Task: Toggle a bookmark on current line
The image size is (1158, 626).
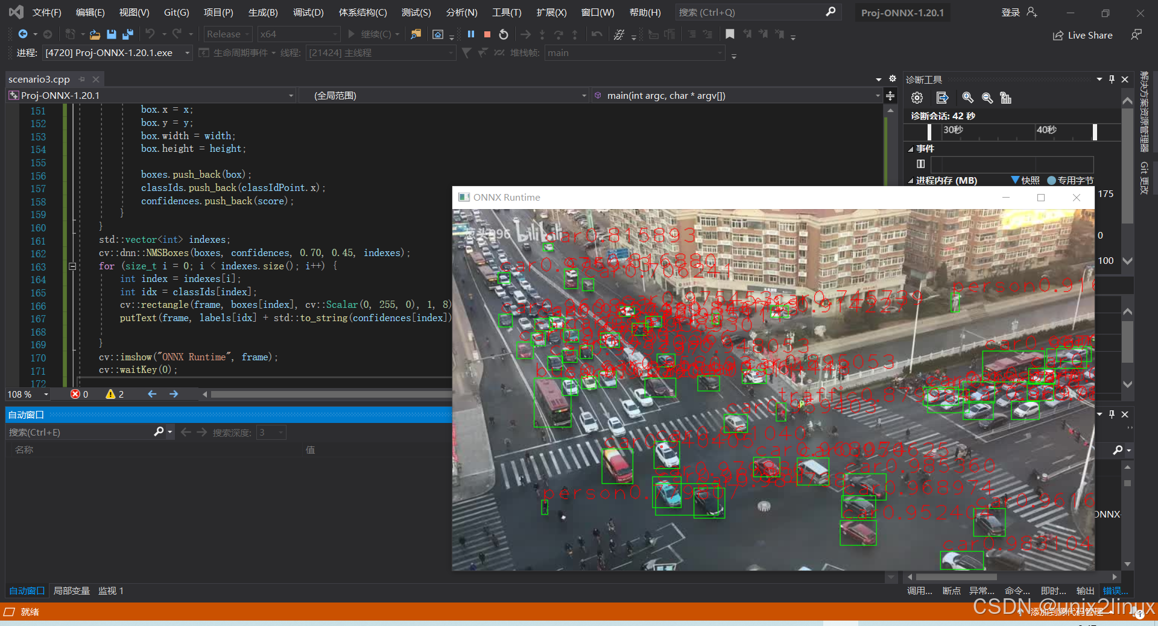Action: point(730,34)
